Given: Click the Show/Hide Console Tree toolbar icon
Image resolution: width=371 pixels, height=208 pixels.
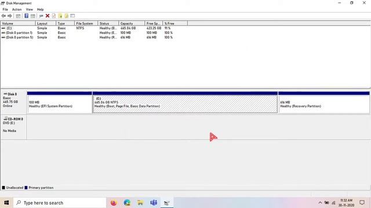Looking at the screenshot, I should pos(18,16).
